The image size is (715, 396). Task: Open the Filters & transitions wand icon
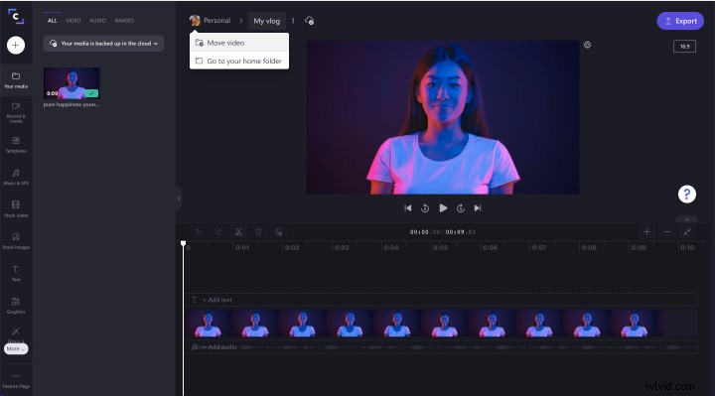pos(16,331)
